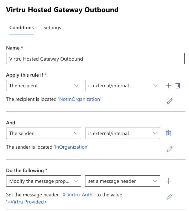Click the '<Virtru Provided>' value link

[27, 202]
